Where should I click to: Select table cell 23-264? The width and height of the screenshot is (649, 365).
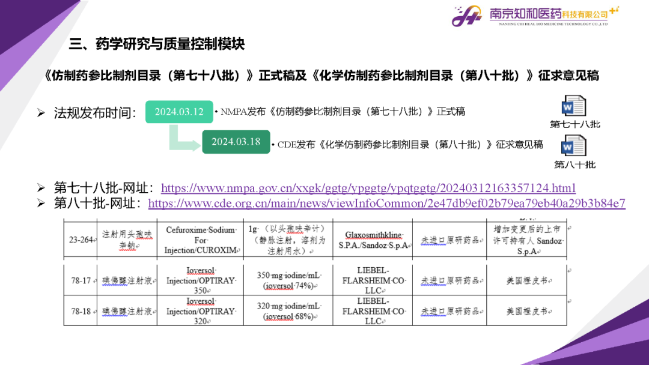pyautogui.click(x=81, y=240)
